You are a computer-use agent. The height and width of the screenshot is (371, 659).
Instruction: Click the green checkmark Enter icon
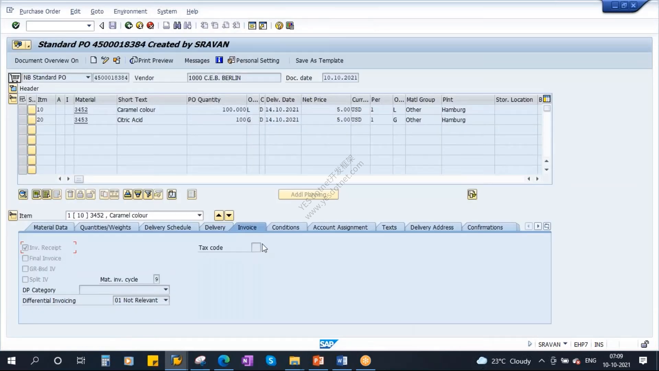[x=16, y=25]
